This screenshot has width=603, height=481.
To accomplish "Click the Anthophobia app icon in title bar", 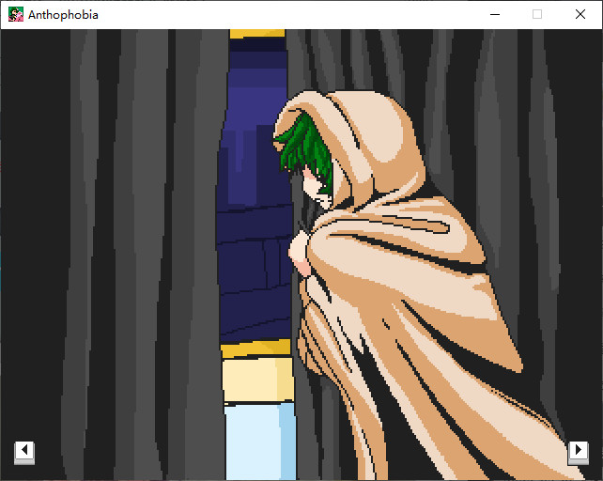I will click(16, 14).
